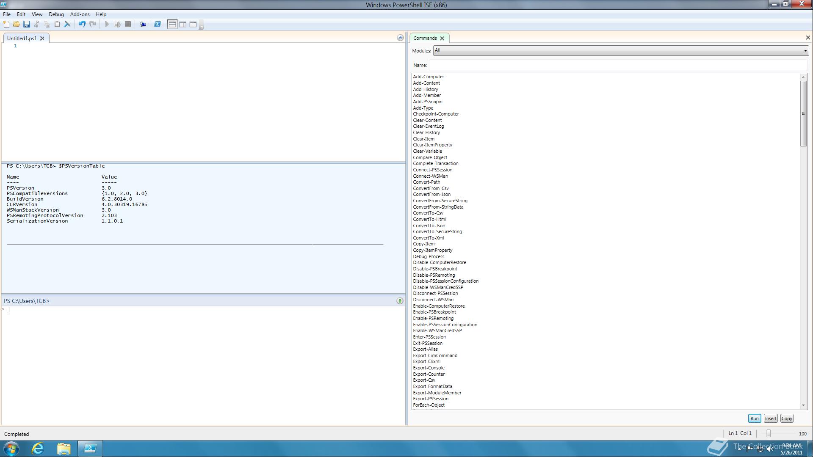The width and height of the screenshot is (813, 457).
Task: Stop script execution
Action: 128,24
